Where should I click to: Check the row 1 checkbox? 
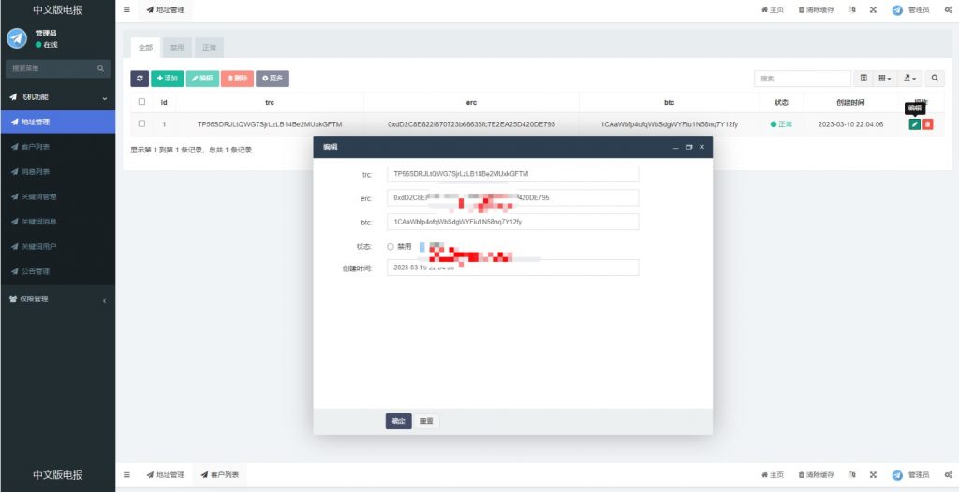coord(142,123)
